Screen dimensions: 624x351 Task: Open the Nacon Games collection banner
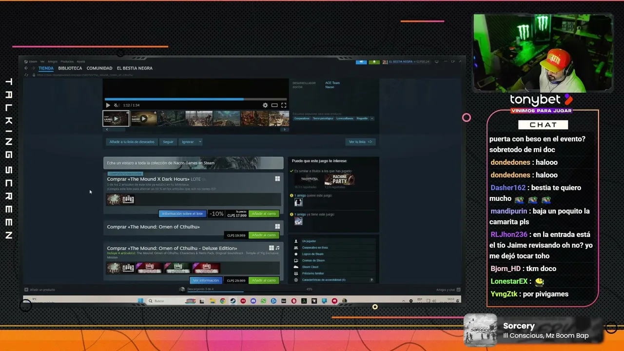click(193, 163)
